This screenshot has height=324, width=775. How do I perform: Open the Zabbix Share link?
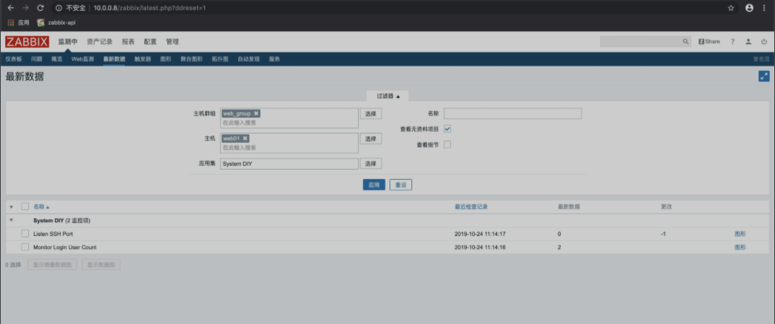(709, 42)
